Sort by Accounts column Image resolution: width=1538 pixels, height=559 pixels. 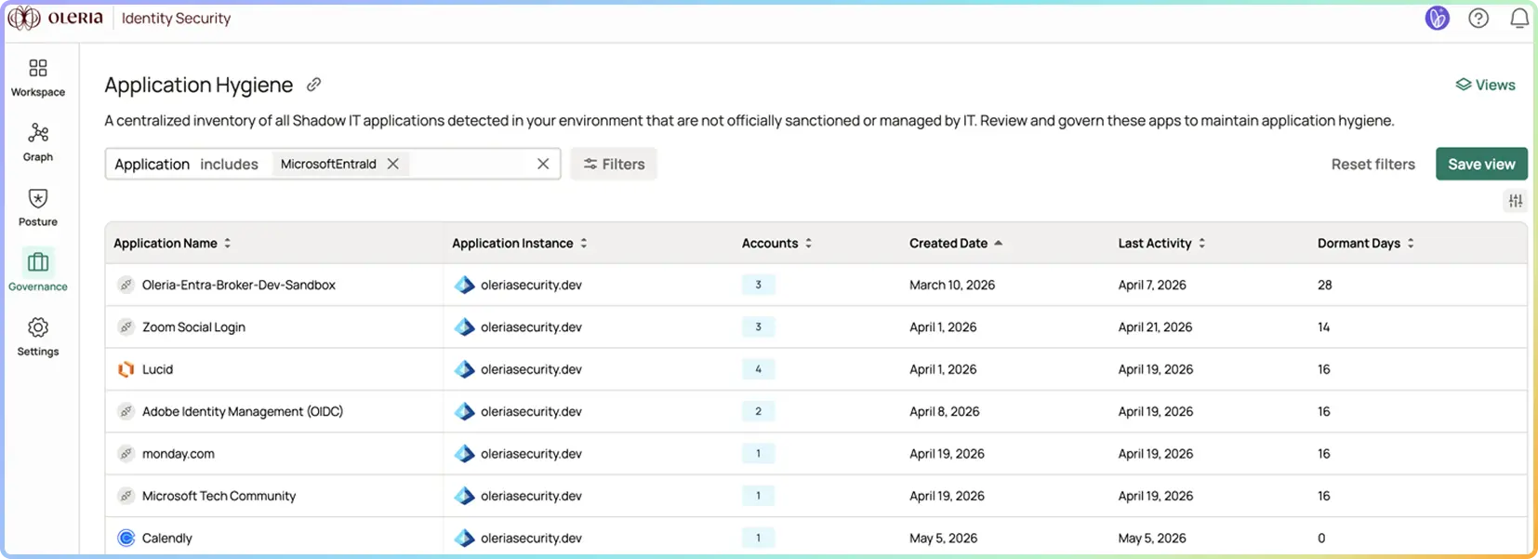click(x=777, y=243)
